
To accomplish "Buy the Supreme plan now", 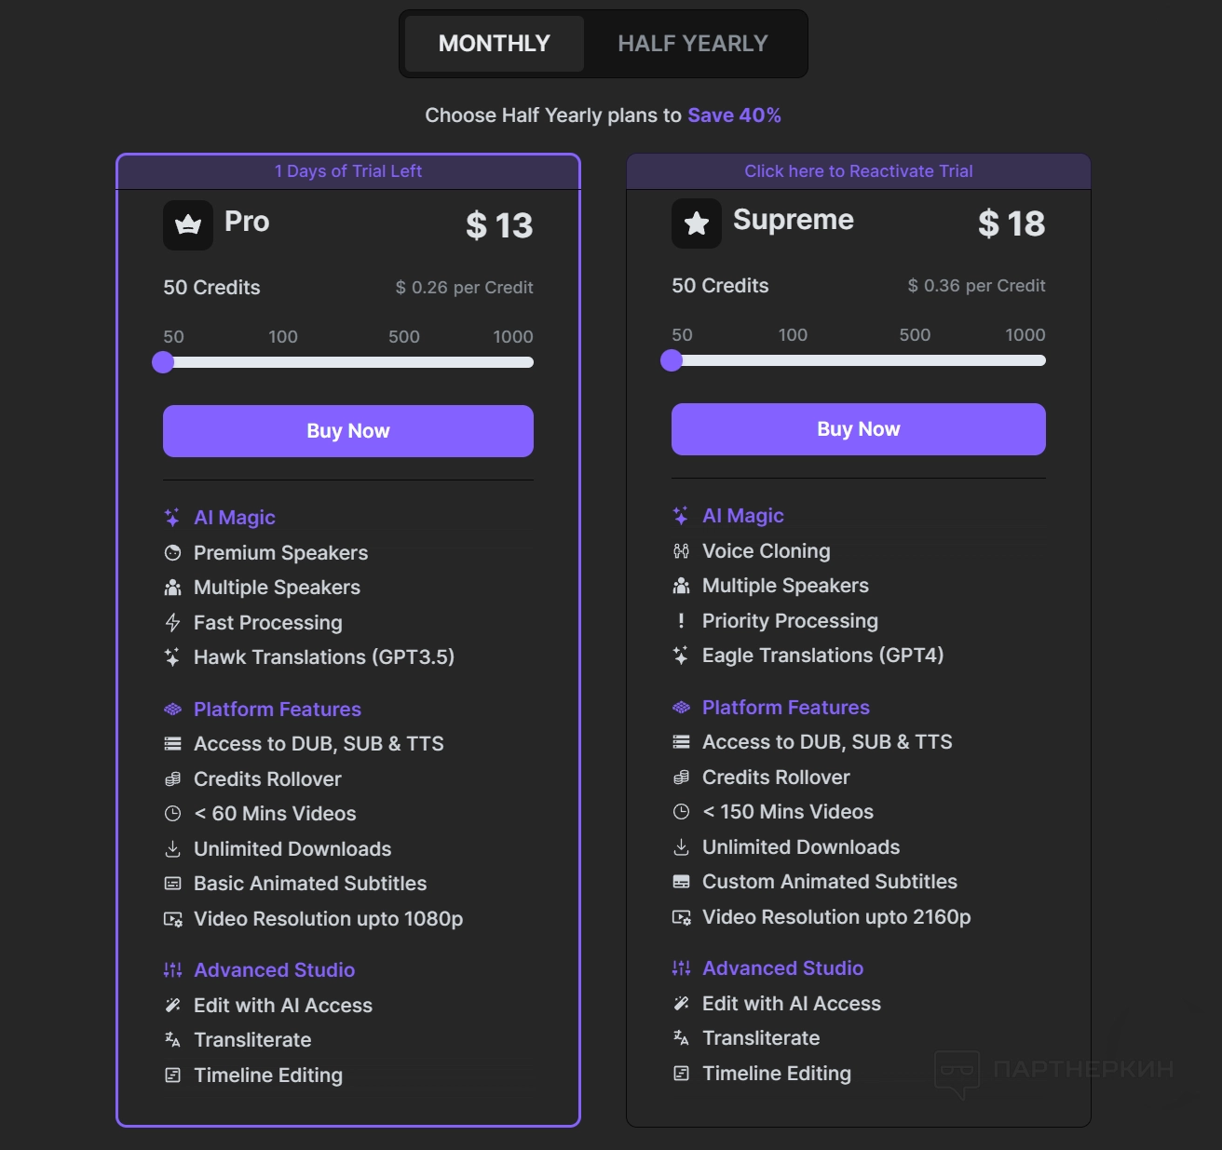I will 859,429.
